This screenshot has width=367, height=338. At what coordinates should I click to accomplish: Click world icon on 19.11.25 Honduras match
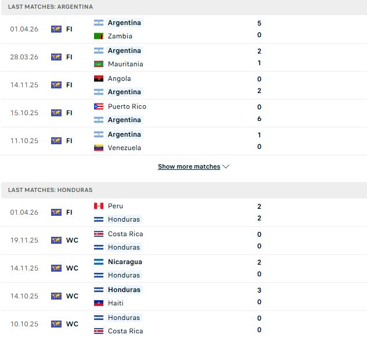click(x=56, y=240)
